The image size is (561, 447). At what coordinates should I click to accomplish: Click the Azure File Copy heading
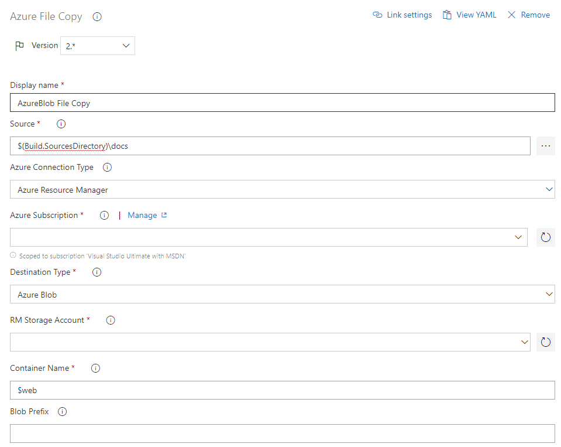[46, 16]
